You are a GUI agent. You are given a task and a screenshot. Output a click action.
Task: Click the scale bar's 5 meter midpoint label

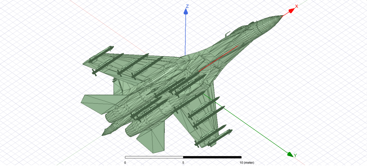(183, 162)
